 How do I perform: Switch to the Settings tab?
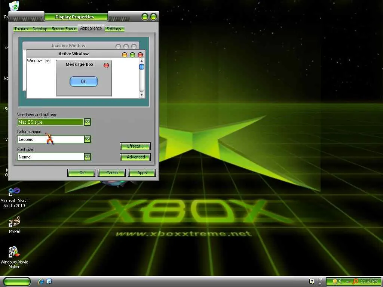pyautogui.click(x=114, y=29)
